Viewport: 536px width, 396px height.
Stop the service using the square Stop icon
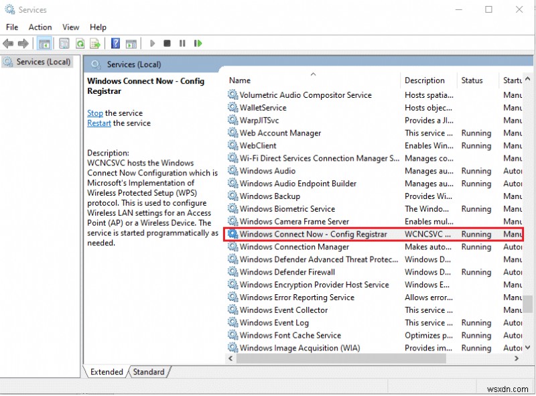(167, 43)
